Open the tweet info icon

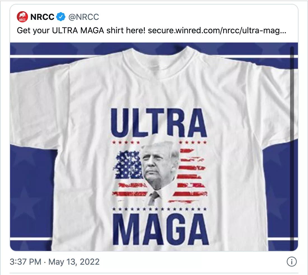point(291,262)
